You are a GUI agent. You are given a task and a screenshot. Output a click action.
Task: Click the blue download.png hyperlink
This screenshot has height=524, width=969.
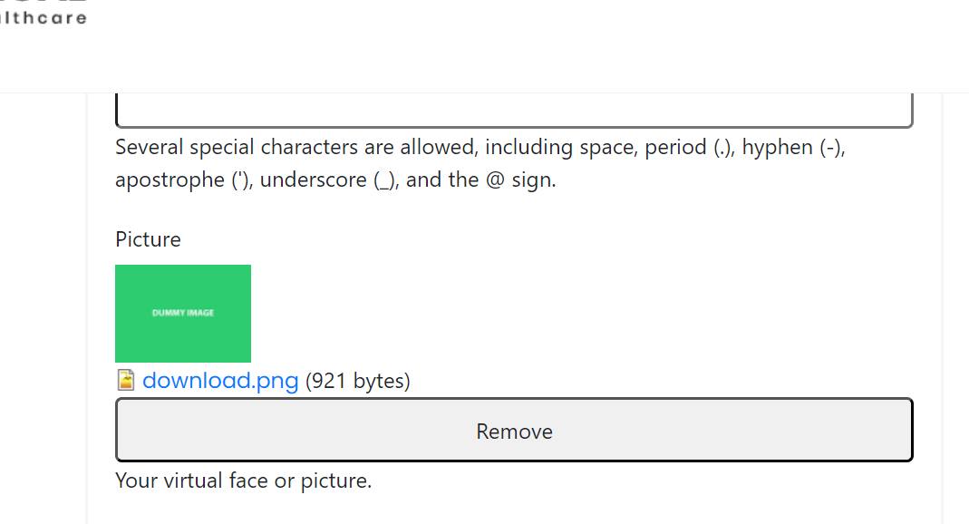220,380
